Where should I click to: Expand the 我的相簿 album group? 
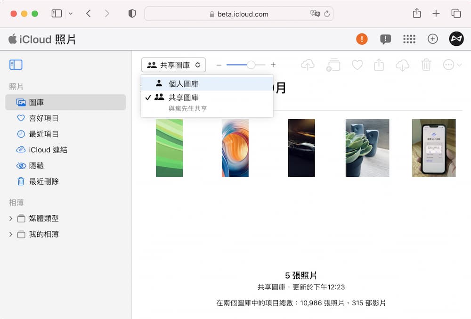point(11,234)
